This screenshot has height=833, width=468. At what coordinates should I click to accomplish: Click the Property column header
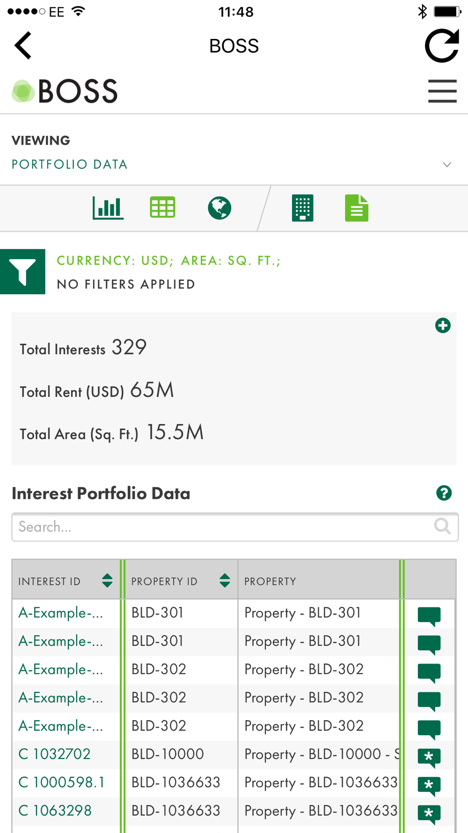[271, 581]
